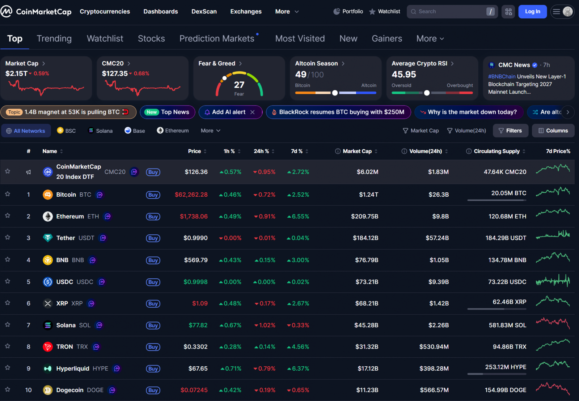Sort table by Name column
This screenshot has width=579, height=401.
click(53, 151)
